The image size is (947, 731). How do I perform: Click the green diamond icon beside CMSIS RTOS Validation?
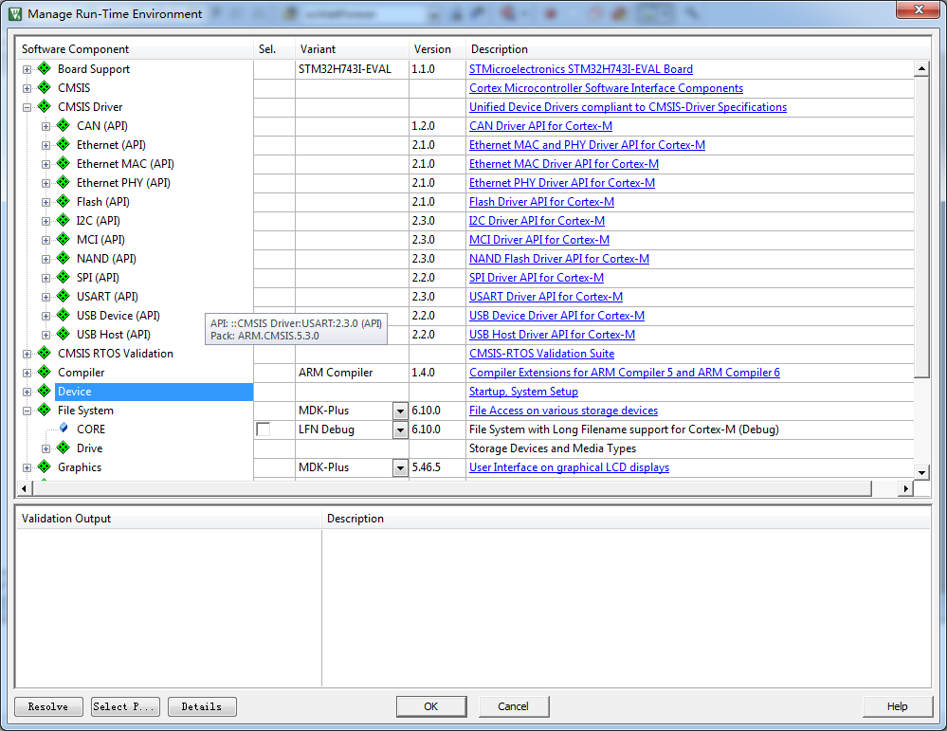click(45, 353)
